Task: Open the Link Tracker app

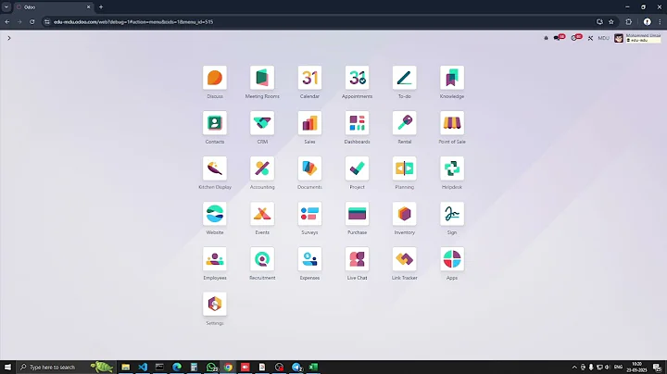Action: coord(405,259)
